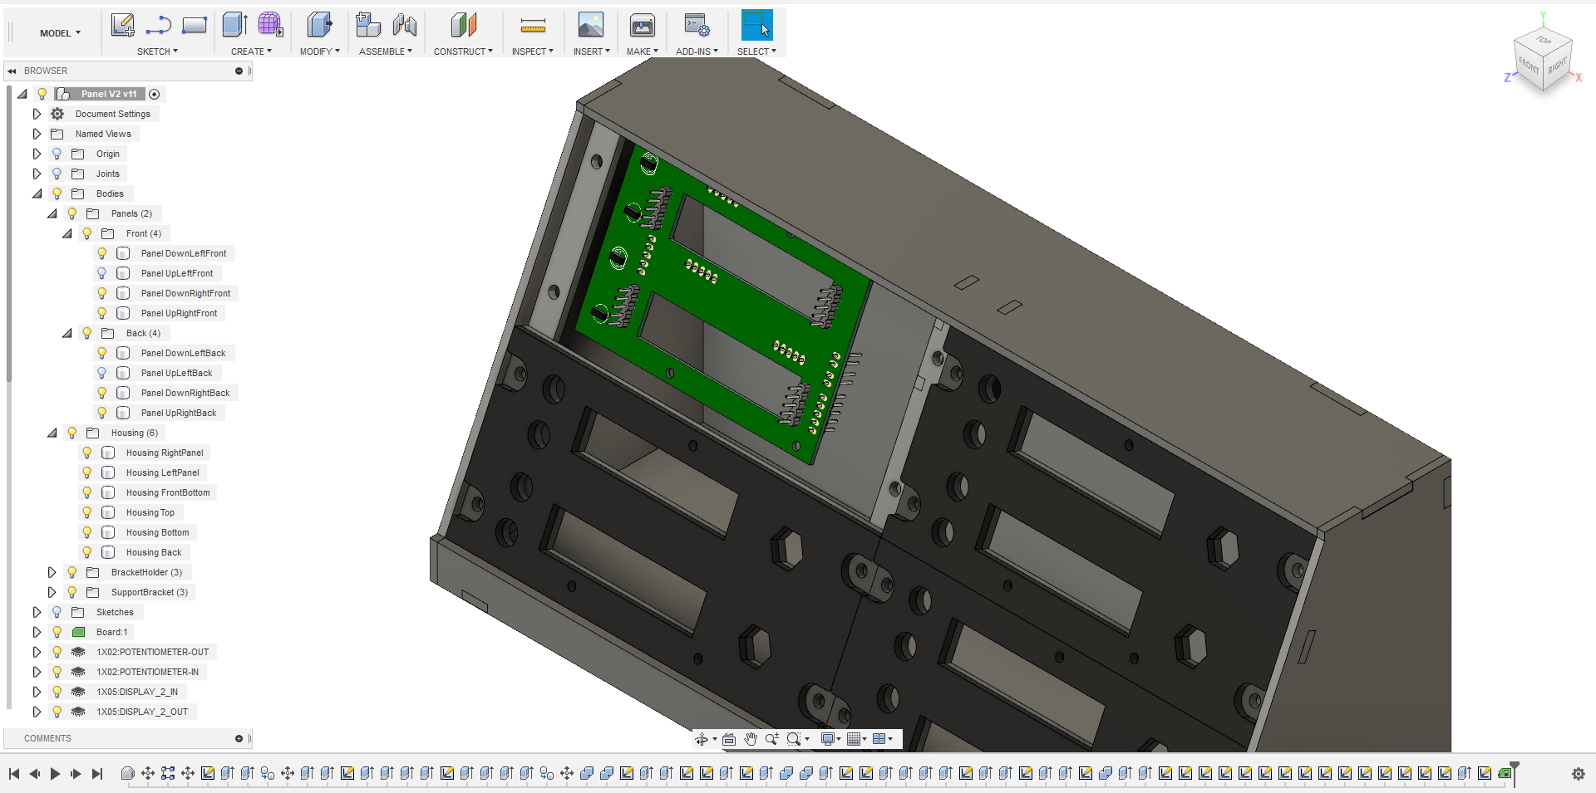Click the TOP face of view cube
The height and width of the screenshot is (793, 1596).
point(1544,40)
